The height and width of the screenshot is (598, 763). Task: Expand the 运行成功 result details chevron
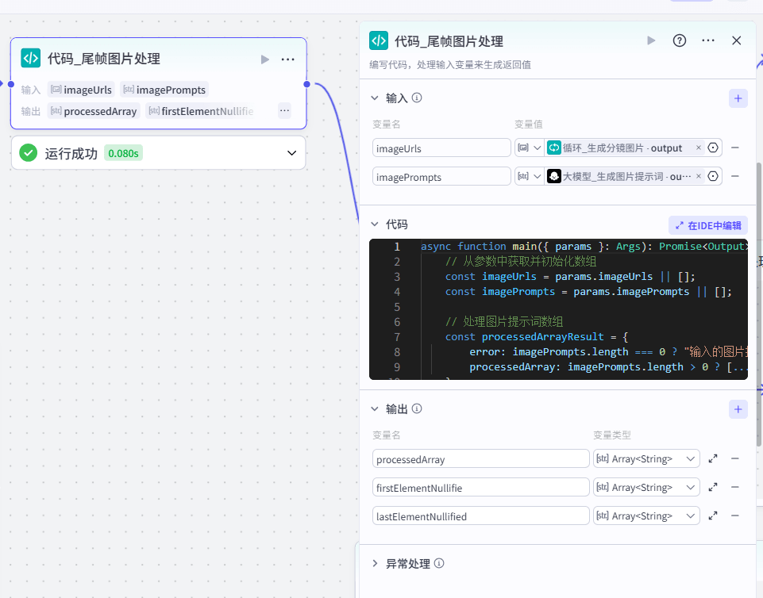pyautogui.click(x=291, y=153)
